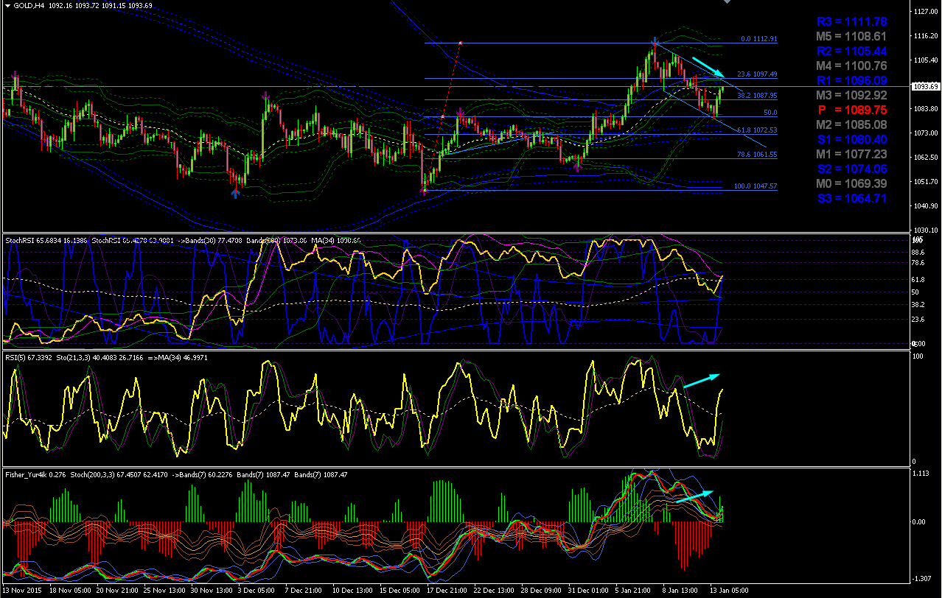Click the M2 = 1085.08 pivot label

[x=852, y=124]
